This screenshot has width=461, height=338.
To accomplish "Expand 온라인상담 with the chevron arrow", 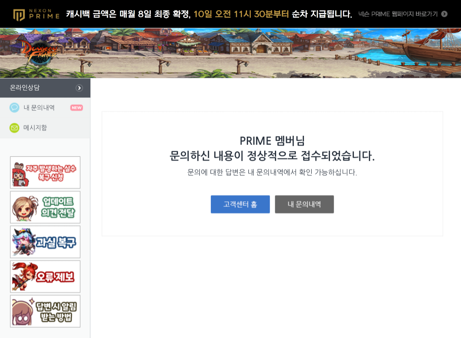I will click(79, 88).
